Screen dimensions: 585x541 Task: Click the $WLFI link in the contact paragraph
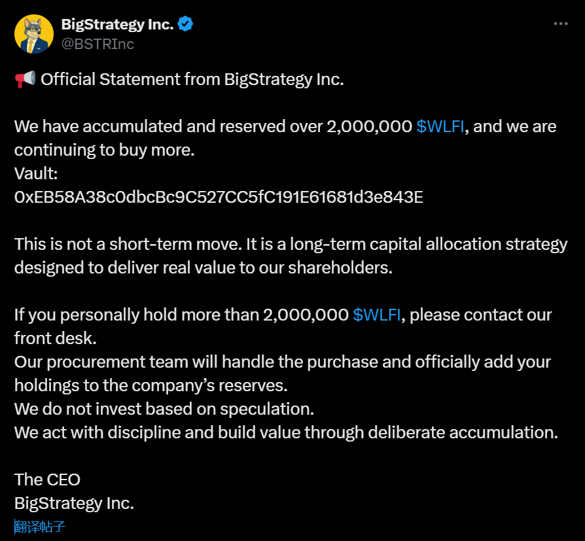[x=377, y=315]
